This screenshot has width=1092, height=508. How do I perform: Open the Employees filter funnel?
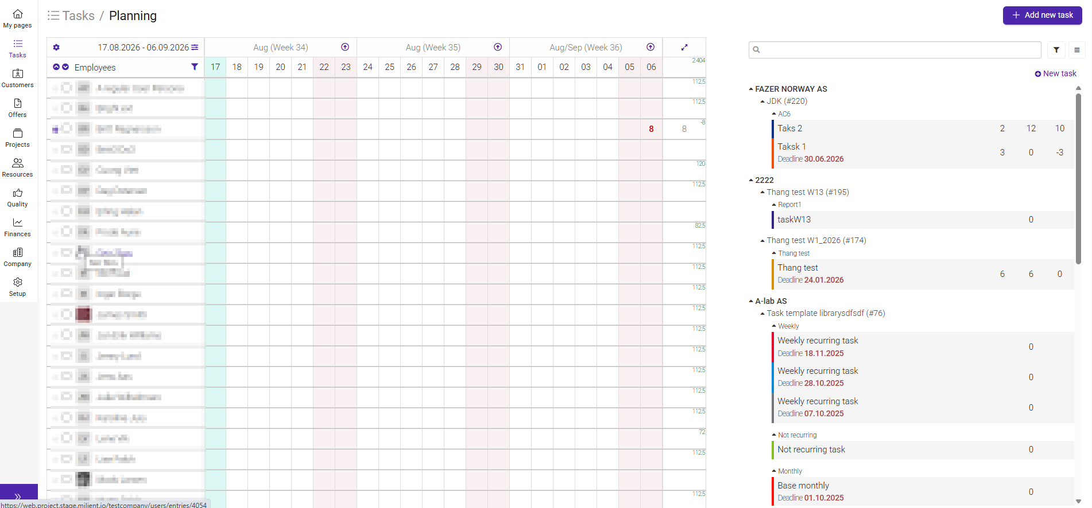click(195, 67)
